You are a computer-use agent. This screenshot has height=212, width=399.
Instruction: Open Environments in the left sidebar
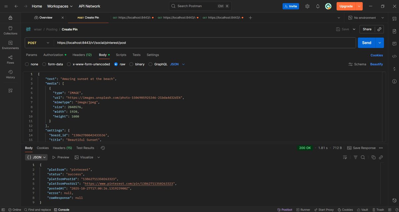10,45
